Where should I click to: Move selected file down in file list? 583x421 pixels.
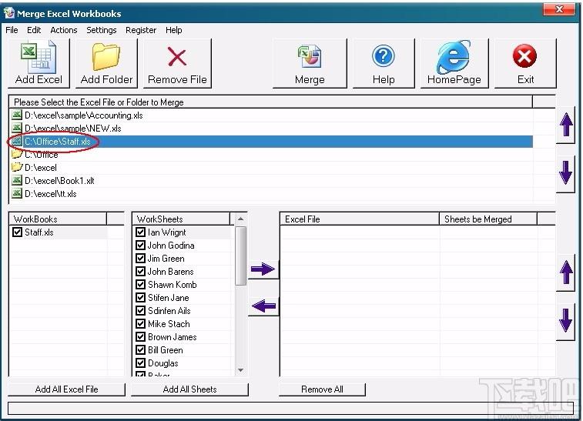coord(566,172)
